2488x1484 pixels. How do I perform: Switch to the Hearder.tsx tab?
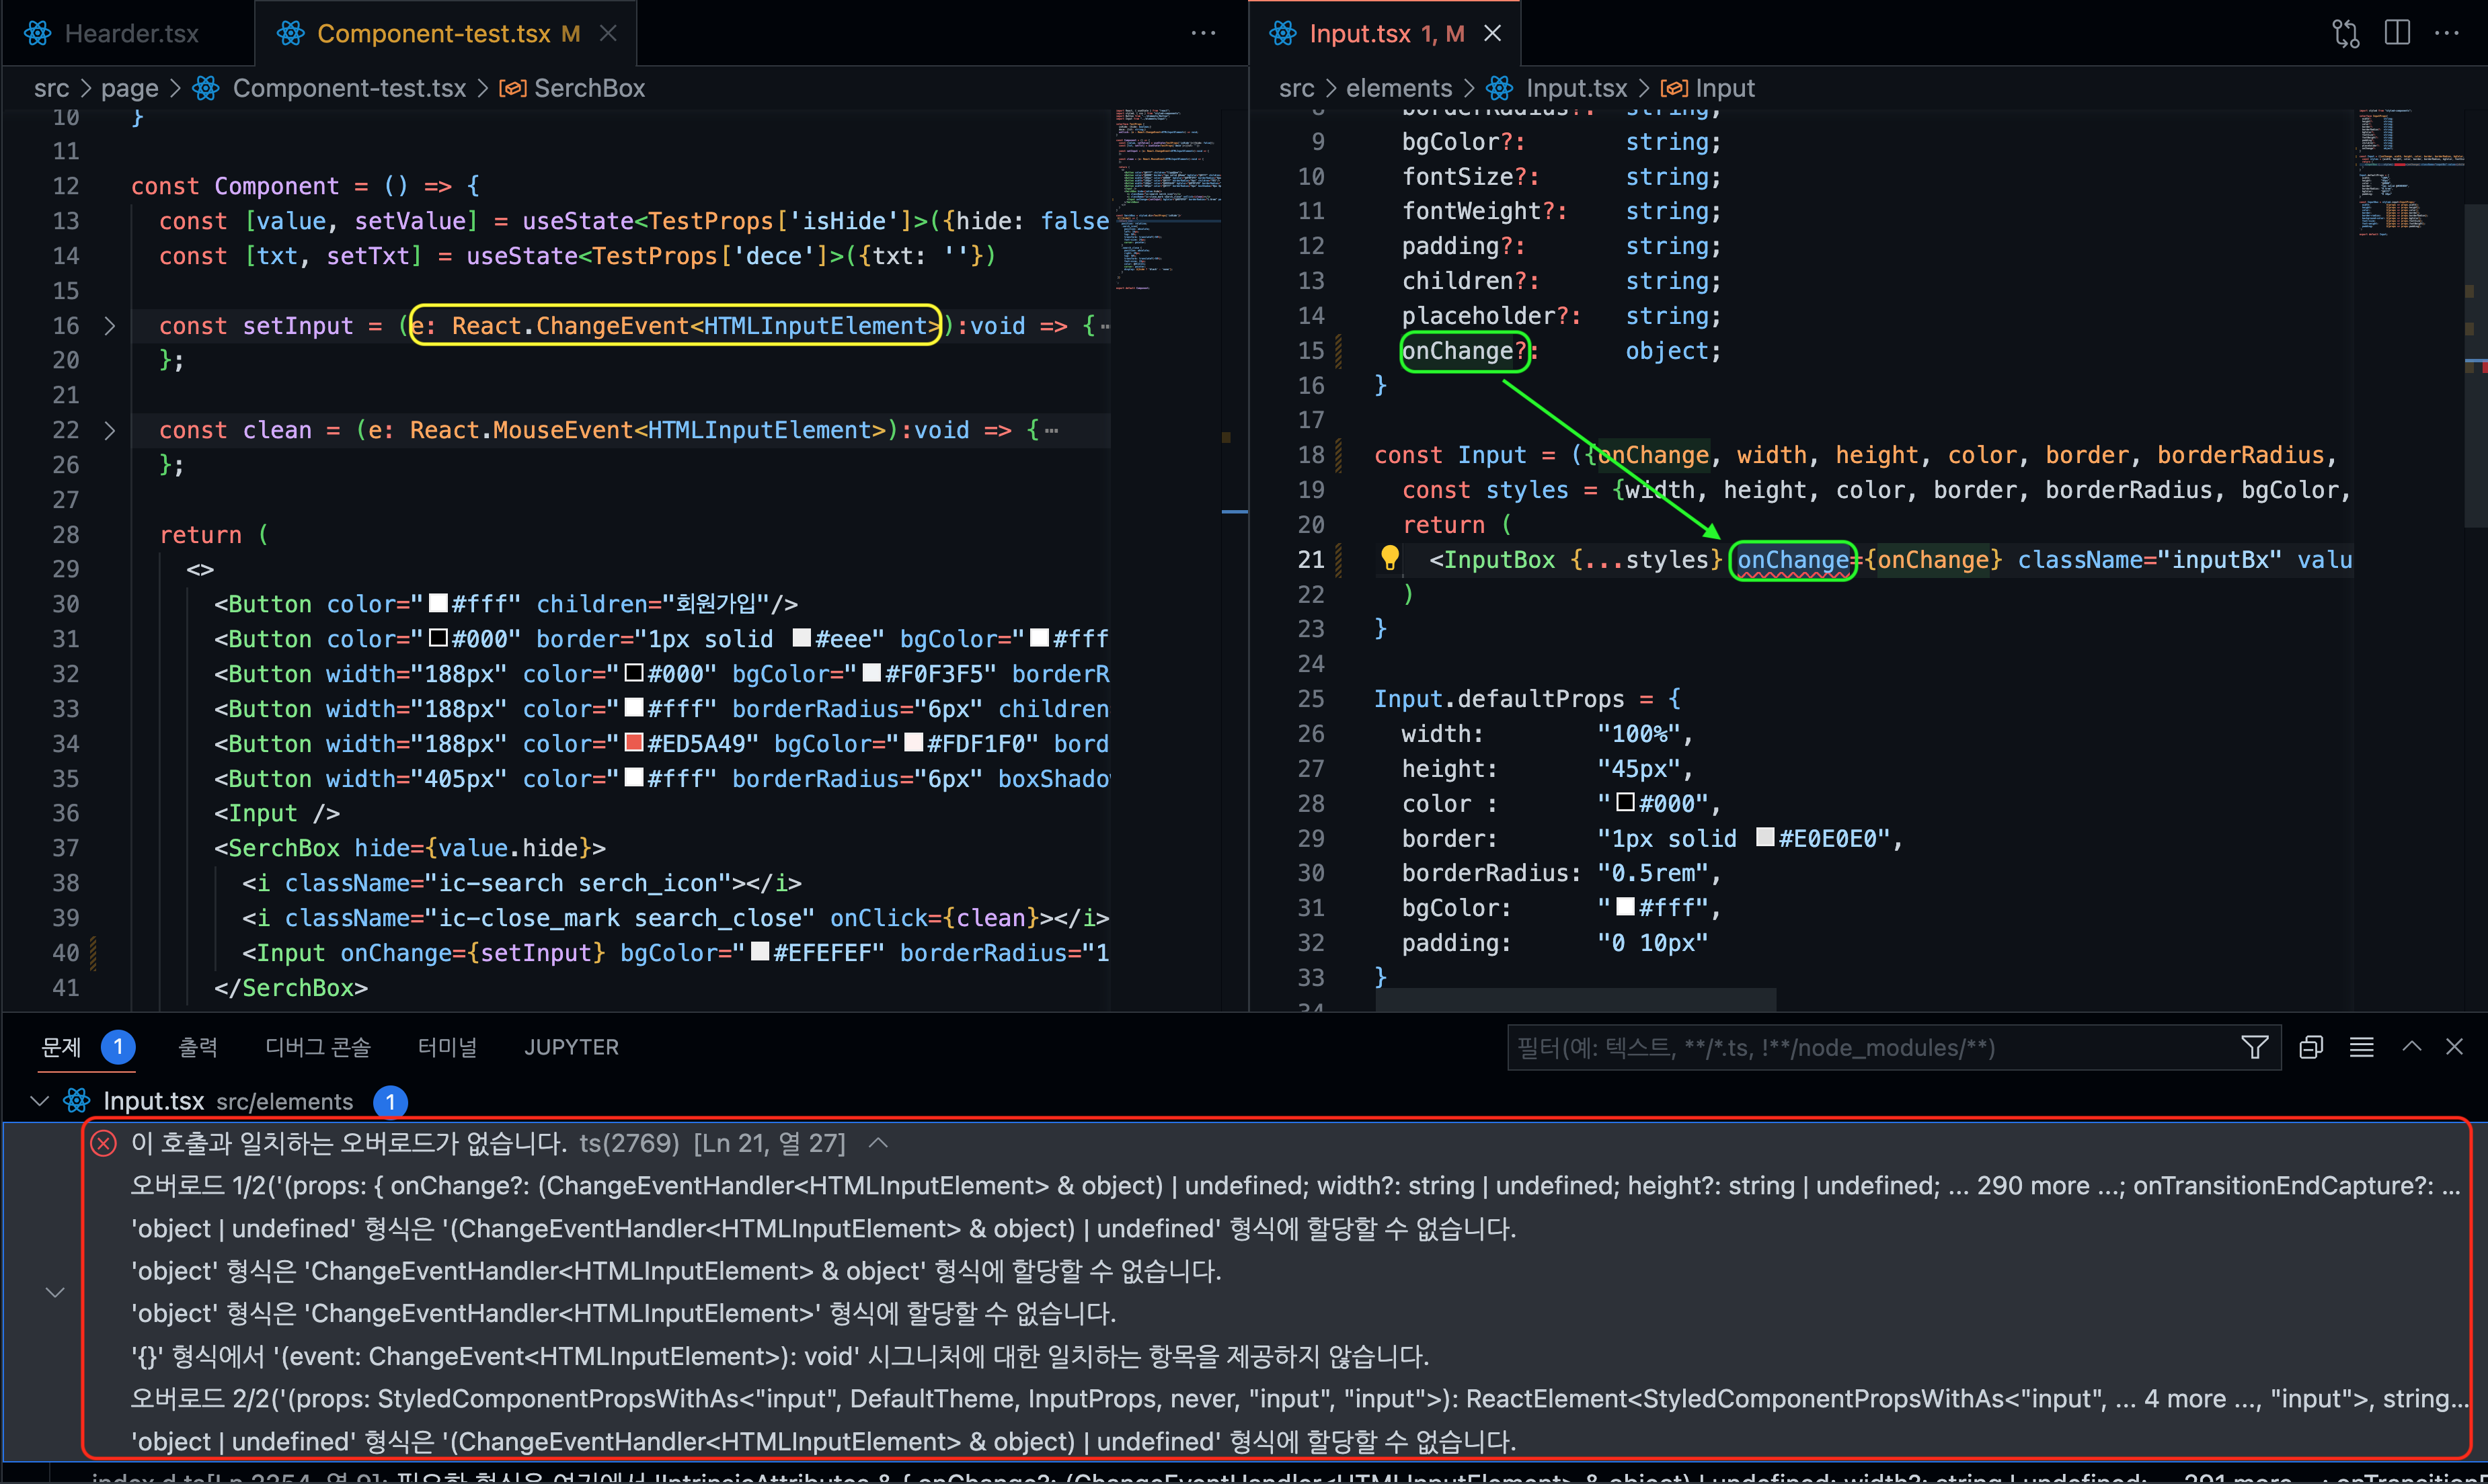click(x=130, y=34)
